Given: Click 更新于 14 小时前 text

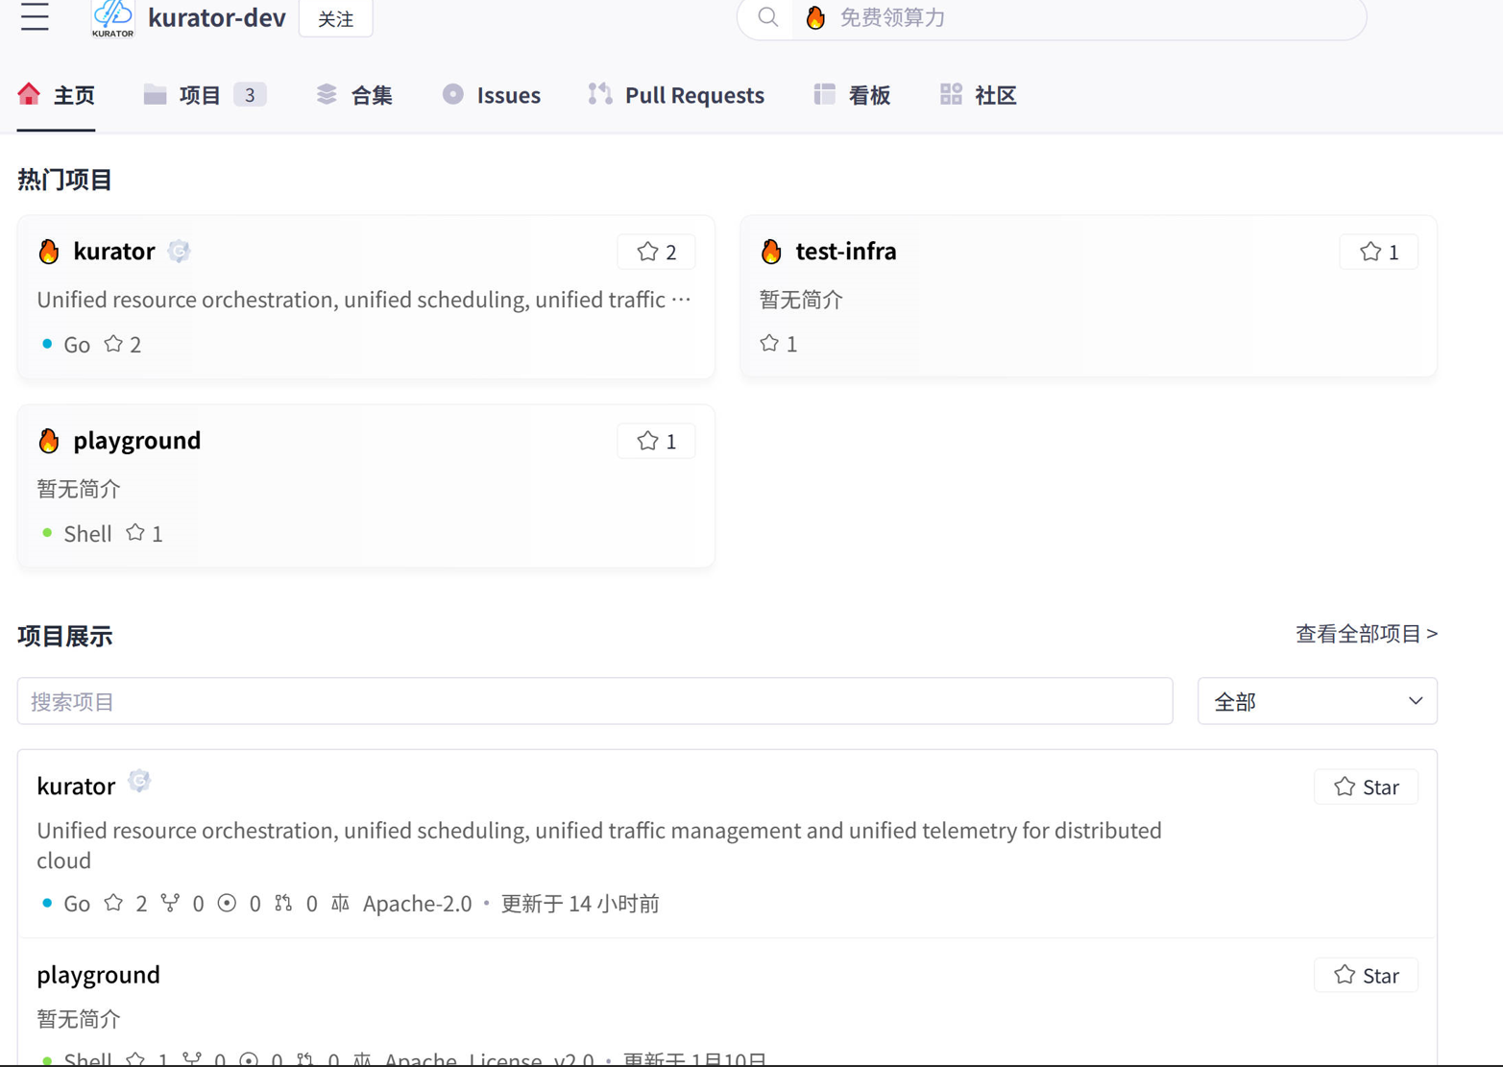Looking at the screenshot, I should 580,903.
